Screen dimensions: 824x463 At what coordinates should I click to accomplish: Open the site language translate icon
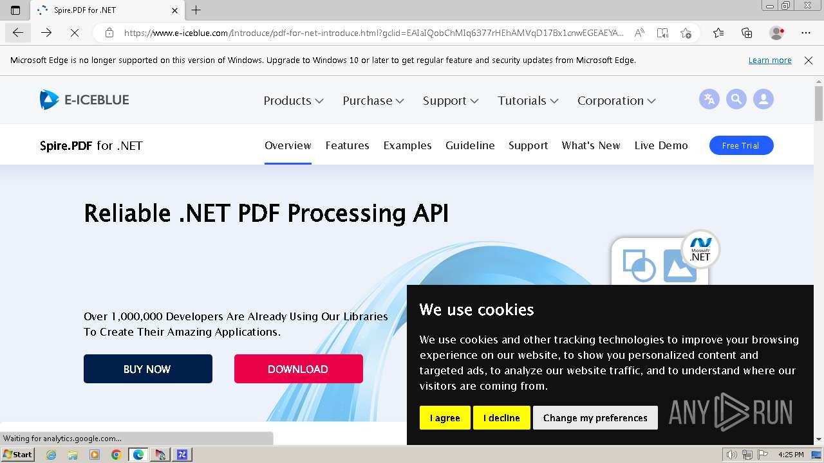(709, 99)
